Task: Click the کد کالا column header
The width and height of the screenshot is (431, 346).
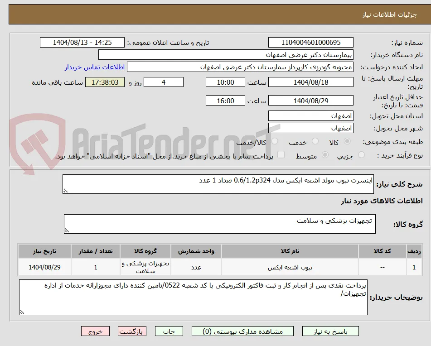Action: coord(383,251)
